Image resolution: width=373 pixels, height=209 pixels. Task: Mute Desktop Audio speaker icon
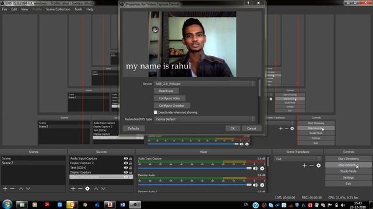(255, 185)
